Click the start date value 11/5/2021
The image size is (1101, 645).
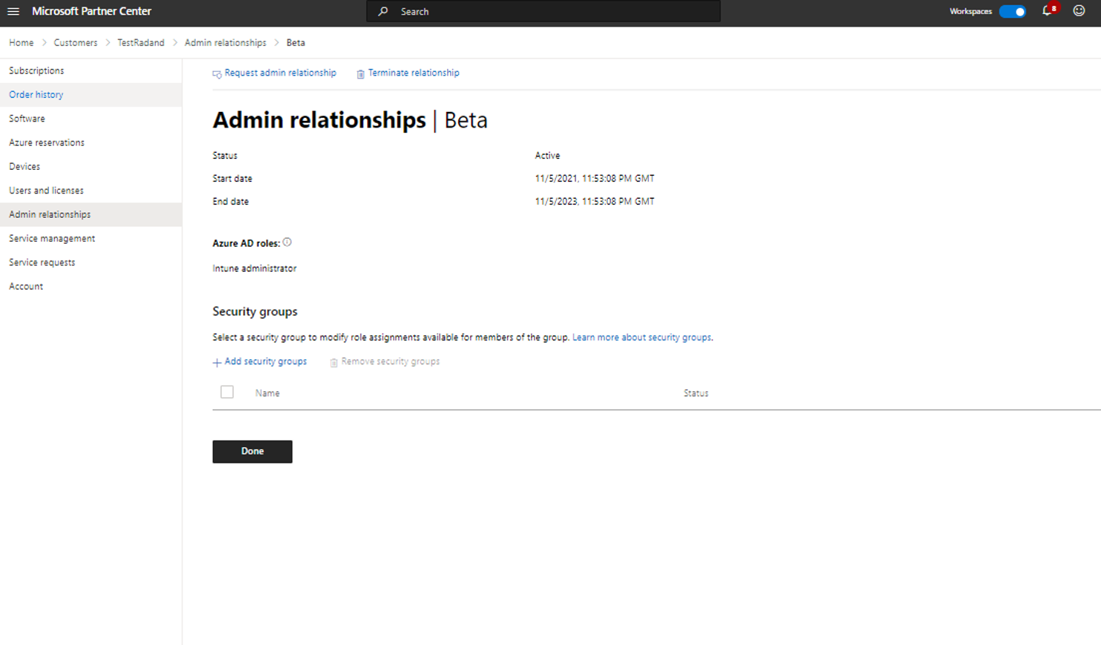[595, 179]
